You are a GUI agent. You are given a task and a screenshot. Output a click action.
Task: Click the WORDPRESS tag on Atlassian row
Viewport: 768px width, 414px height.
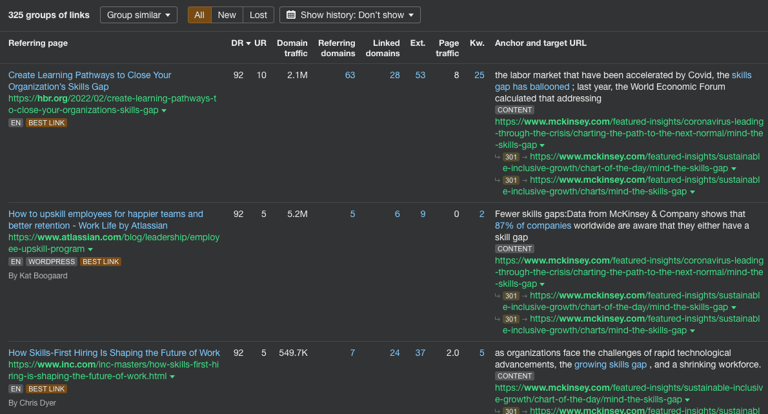52,262
